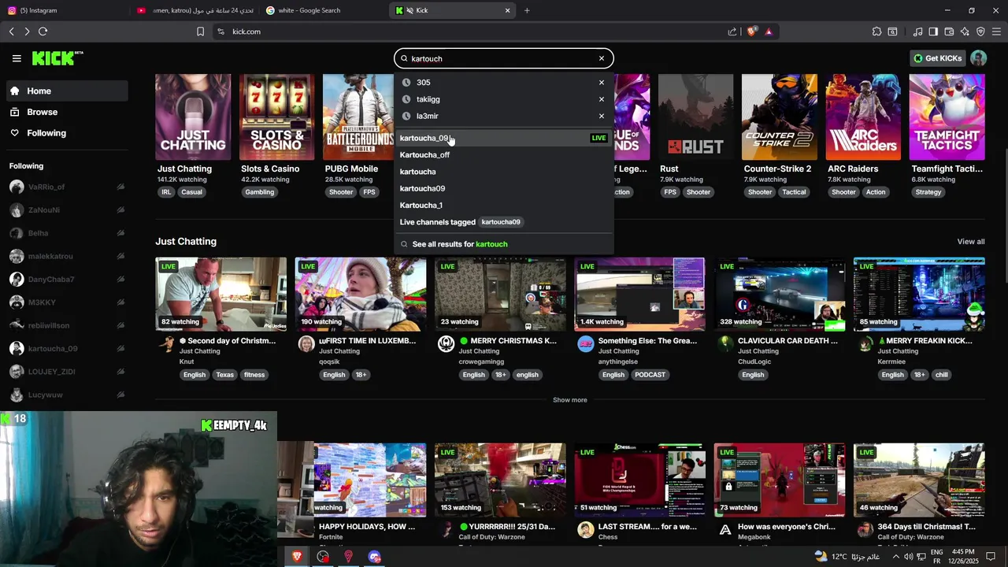Open the Brave playlist music icon
Screen dimensions: 1008x567
(917, 31)
